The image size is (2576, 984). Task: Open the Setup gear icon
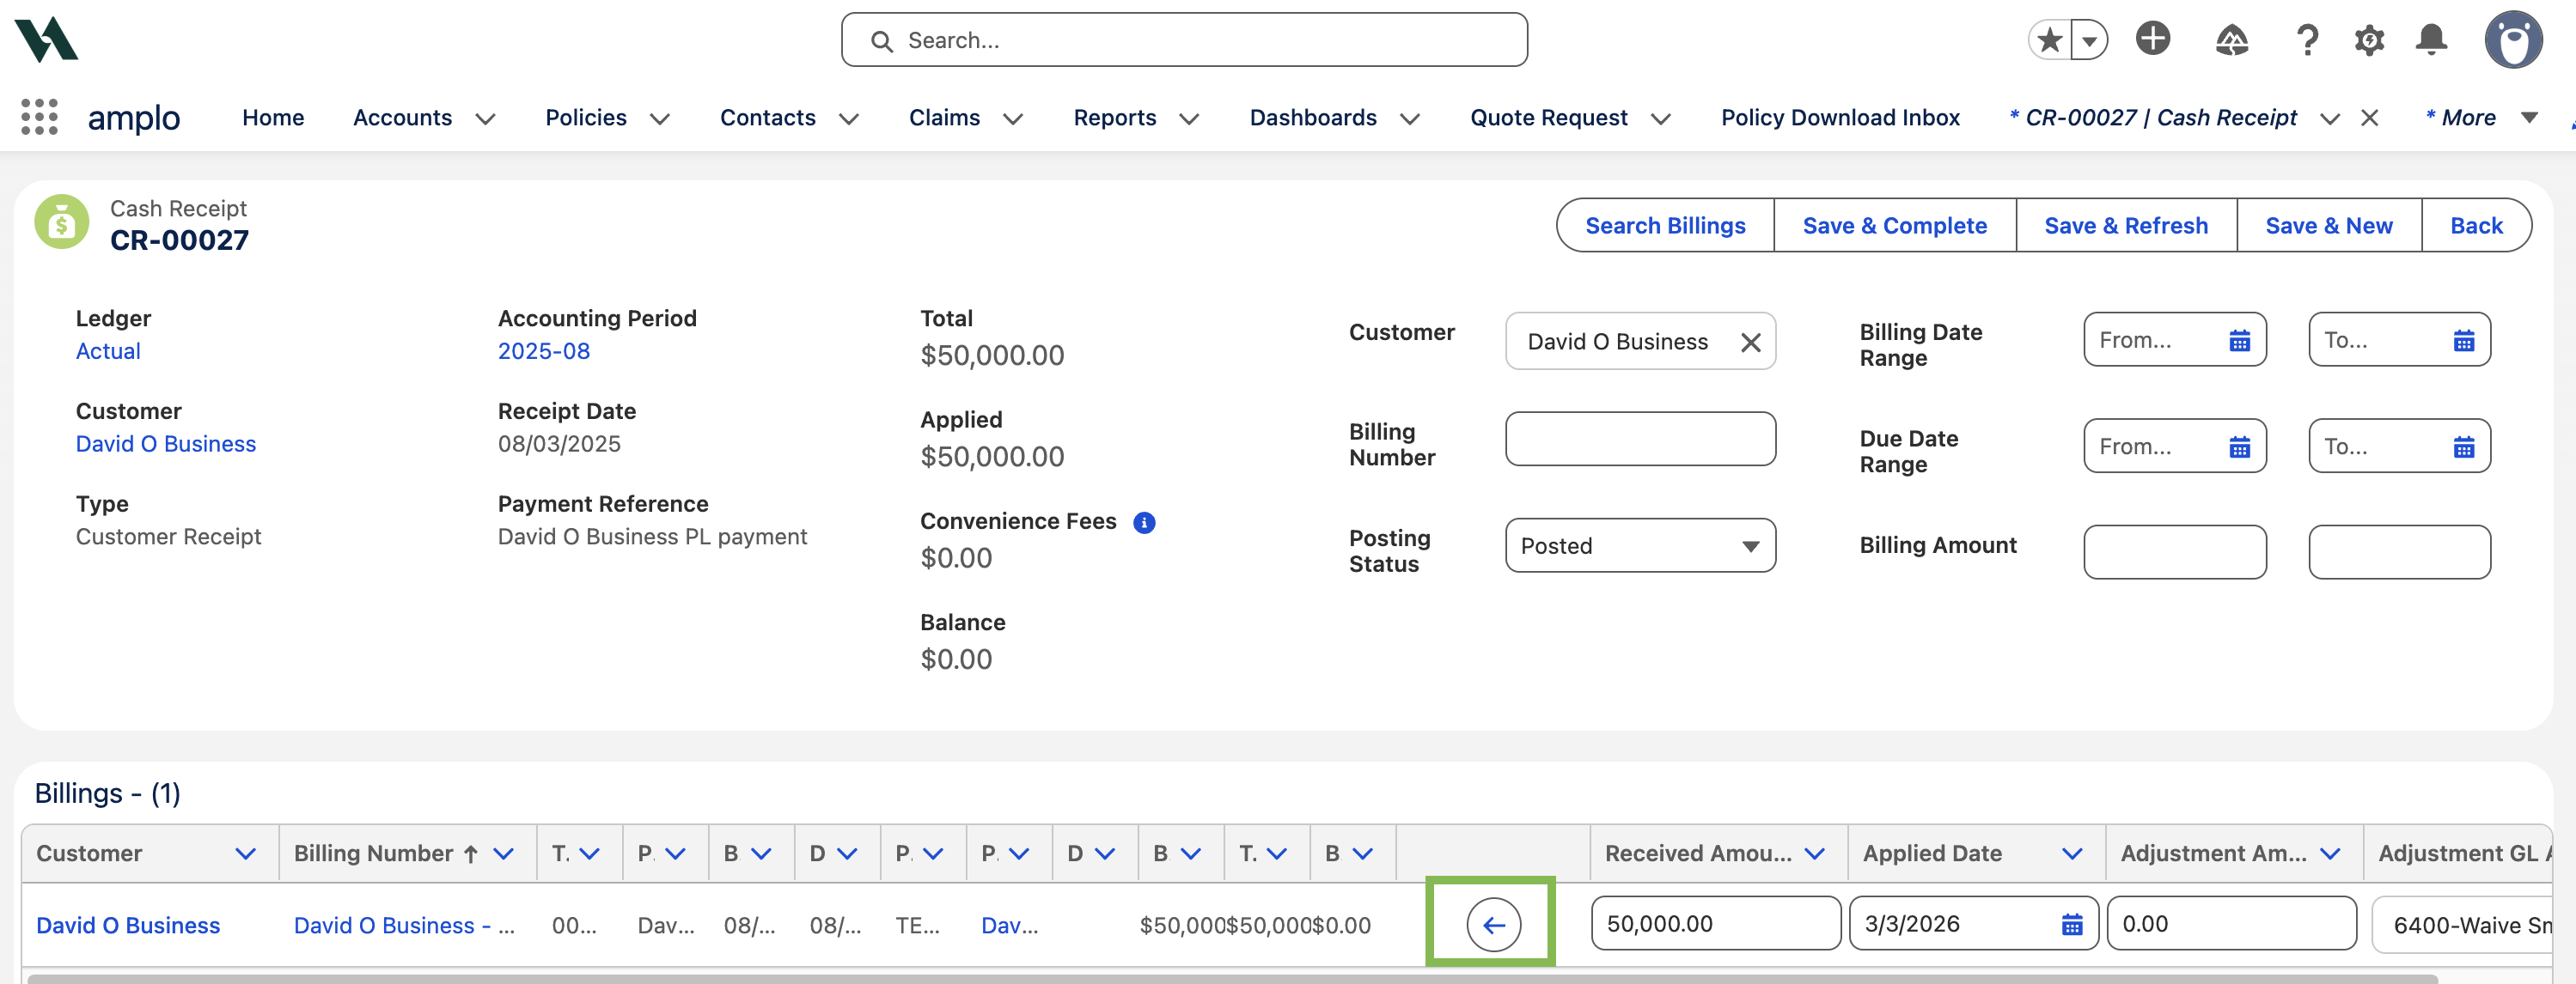tap(2369, 40)
